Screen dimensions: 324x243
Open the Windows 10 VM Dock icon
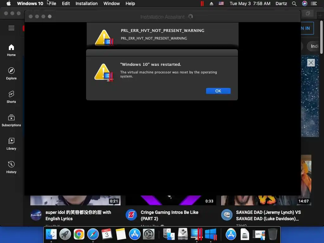[211, 234]
